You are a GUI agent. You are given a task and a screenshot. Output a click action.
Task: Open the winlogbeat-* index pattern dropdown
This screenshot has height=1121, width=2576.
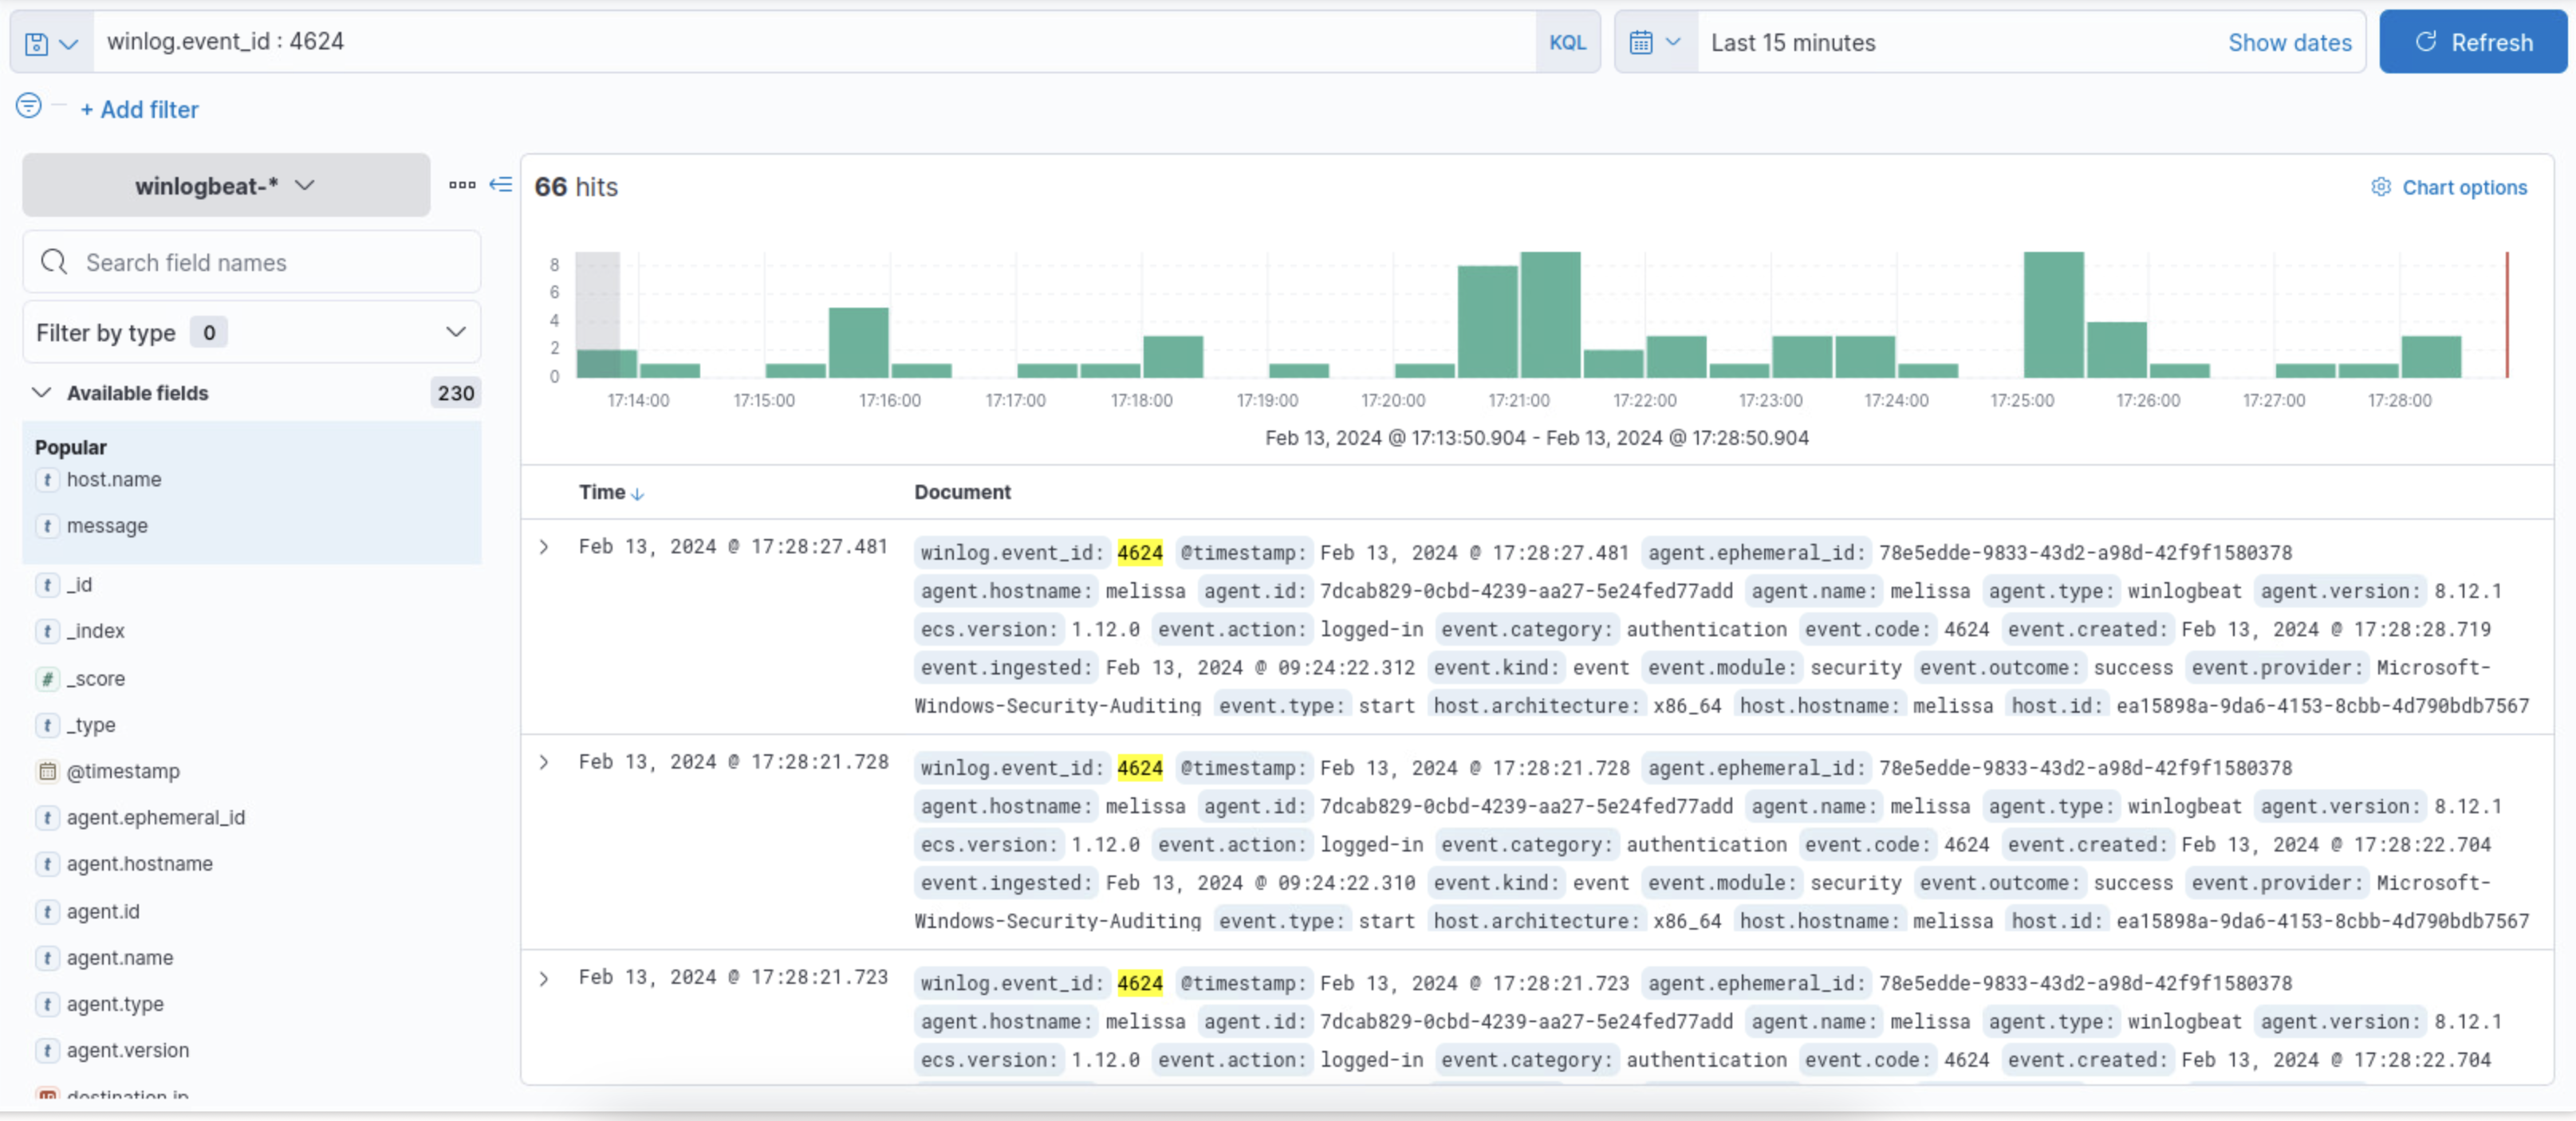click(x=226, y=186)
